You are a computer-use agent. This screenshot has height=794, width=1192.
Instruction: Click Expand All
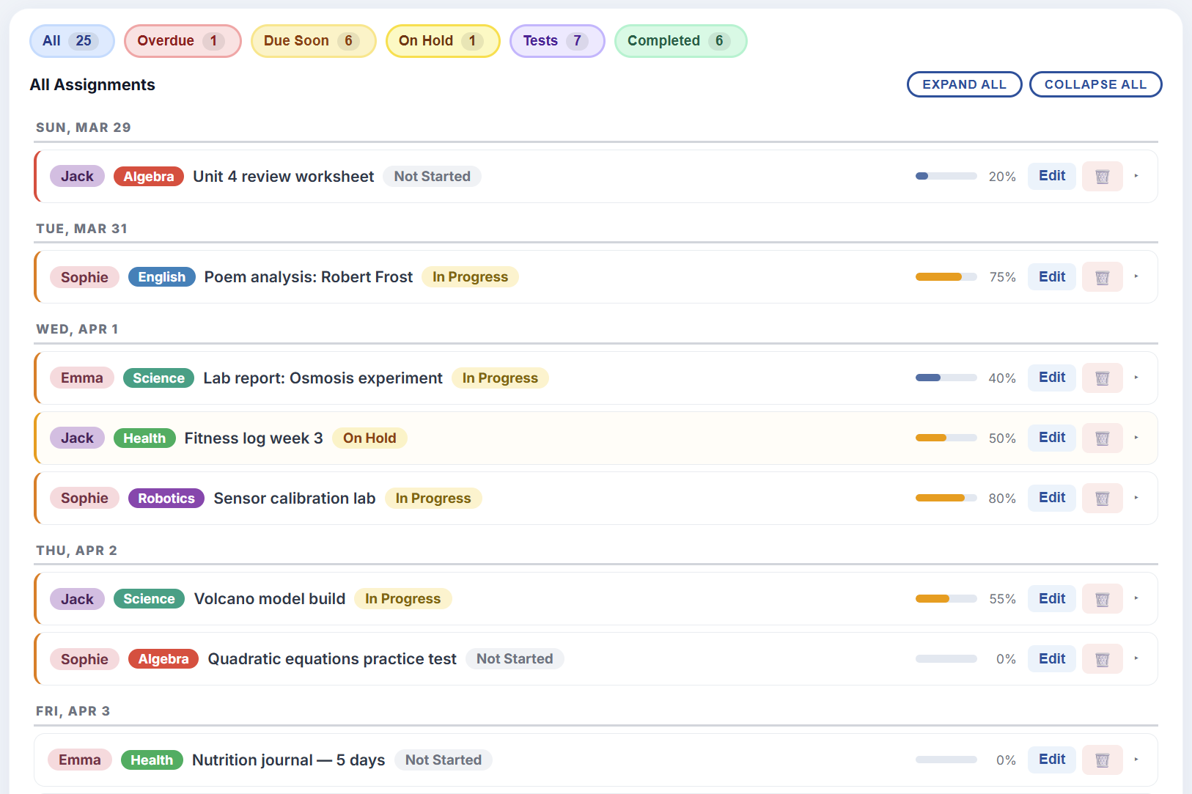click(x=964, y=84)
